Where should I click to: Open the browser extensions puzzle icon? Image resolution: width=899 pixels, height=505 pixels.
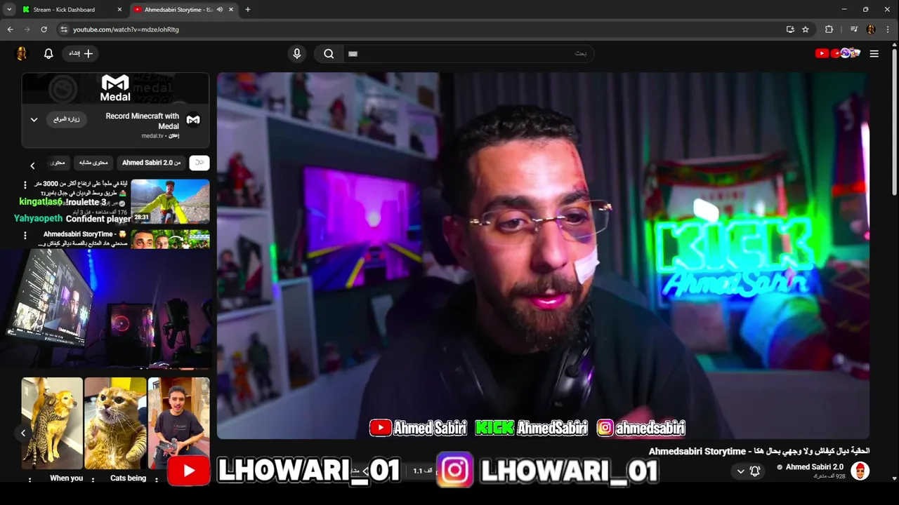coord(829,29)
